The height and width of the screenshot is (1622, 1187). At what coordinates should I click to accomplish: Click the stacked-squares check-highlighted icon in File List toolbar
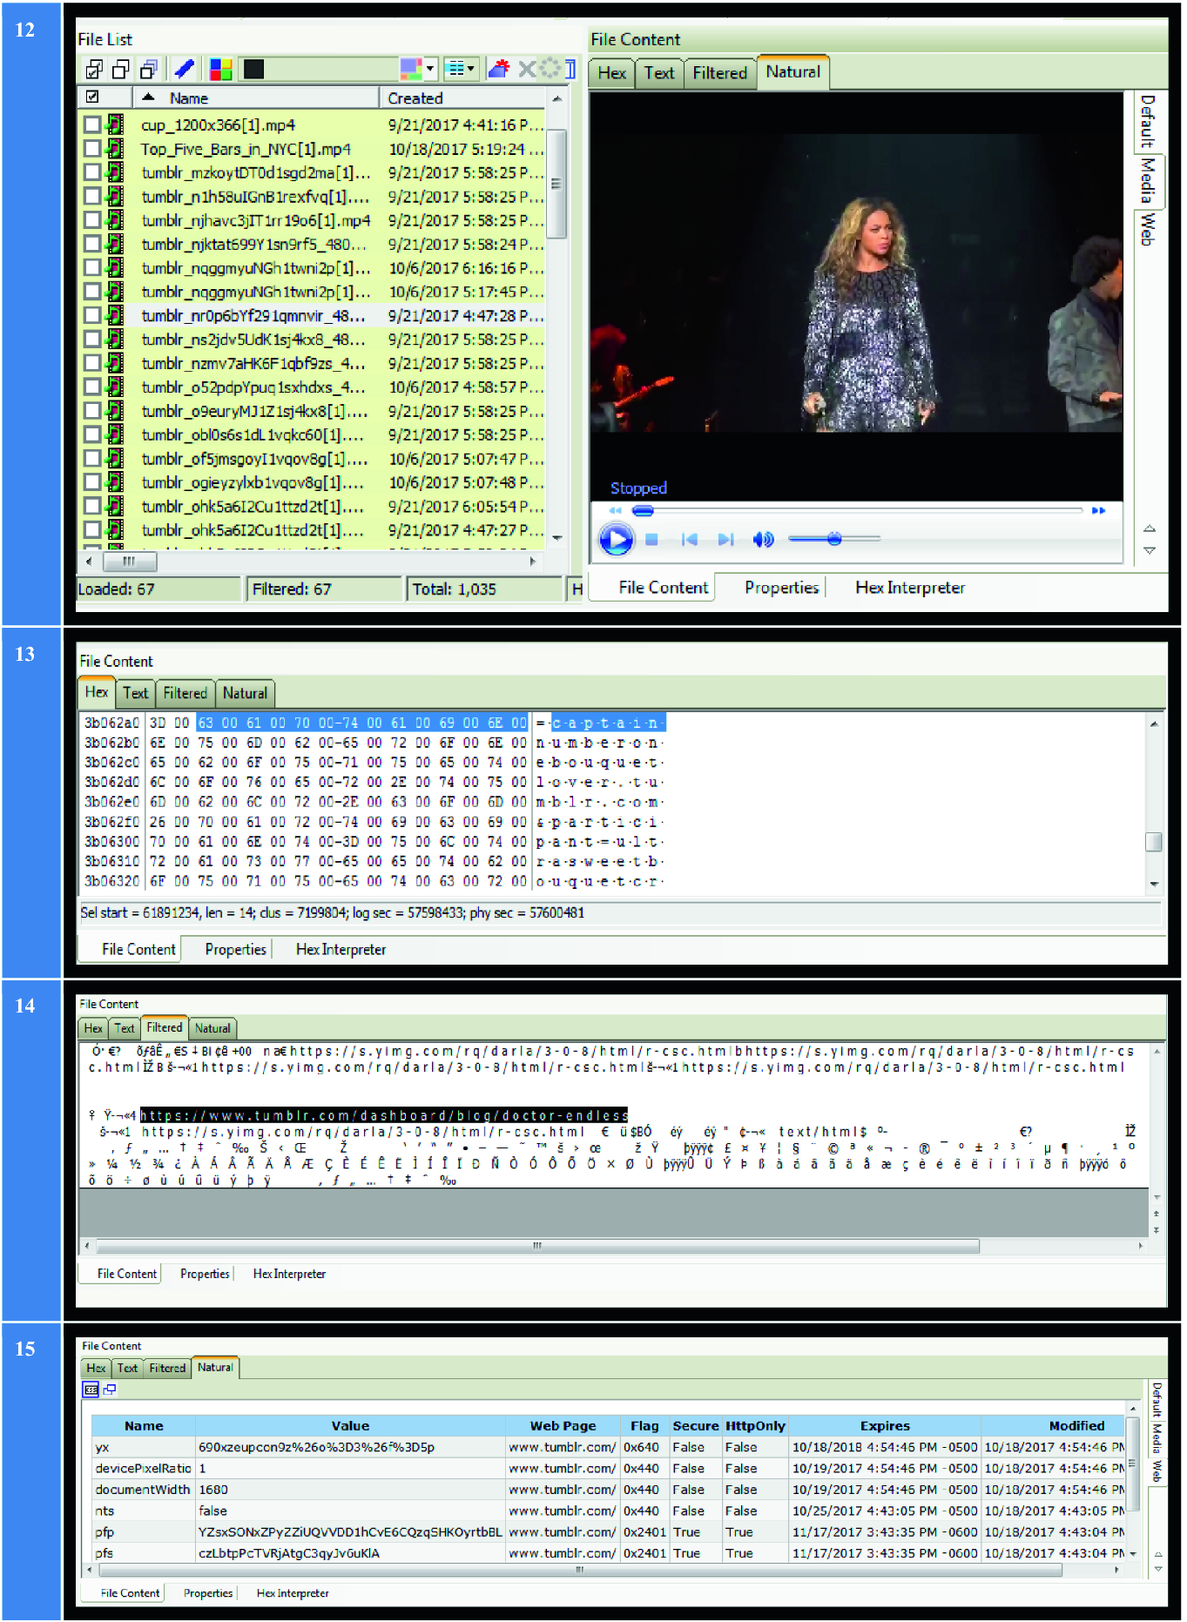pos(149,69)
